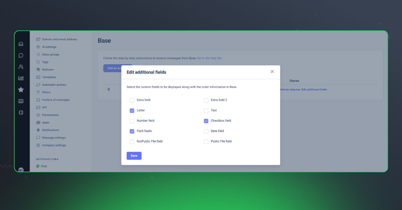402x210 pixels.
Task: Click the Refresh statuses link
Action: click(x=289, y=90)
